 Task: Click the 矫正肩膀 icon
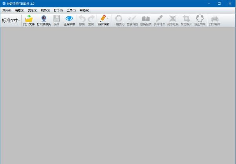200,18
